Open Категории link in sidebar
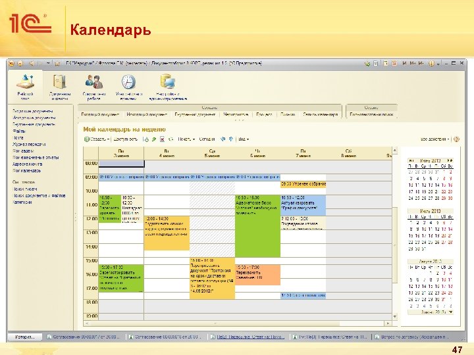The height and width of the screenshot is (355, 474). point(22,202)
